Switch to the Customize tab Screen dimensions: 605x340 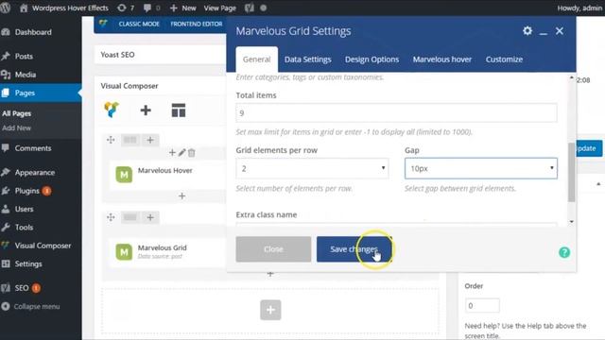(504, 59)
